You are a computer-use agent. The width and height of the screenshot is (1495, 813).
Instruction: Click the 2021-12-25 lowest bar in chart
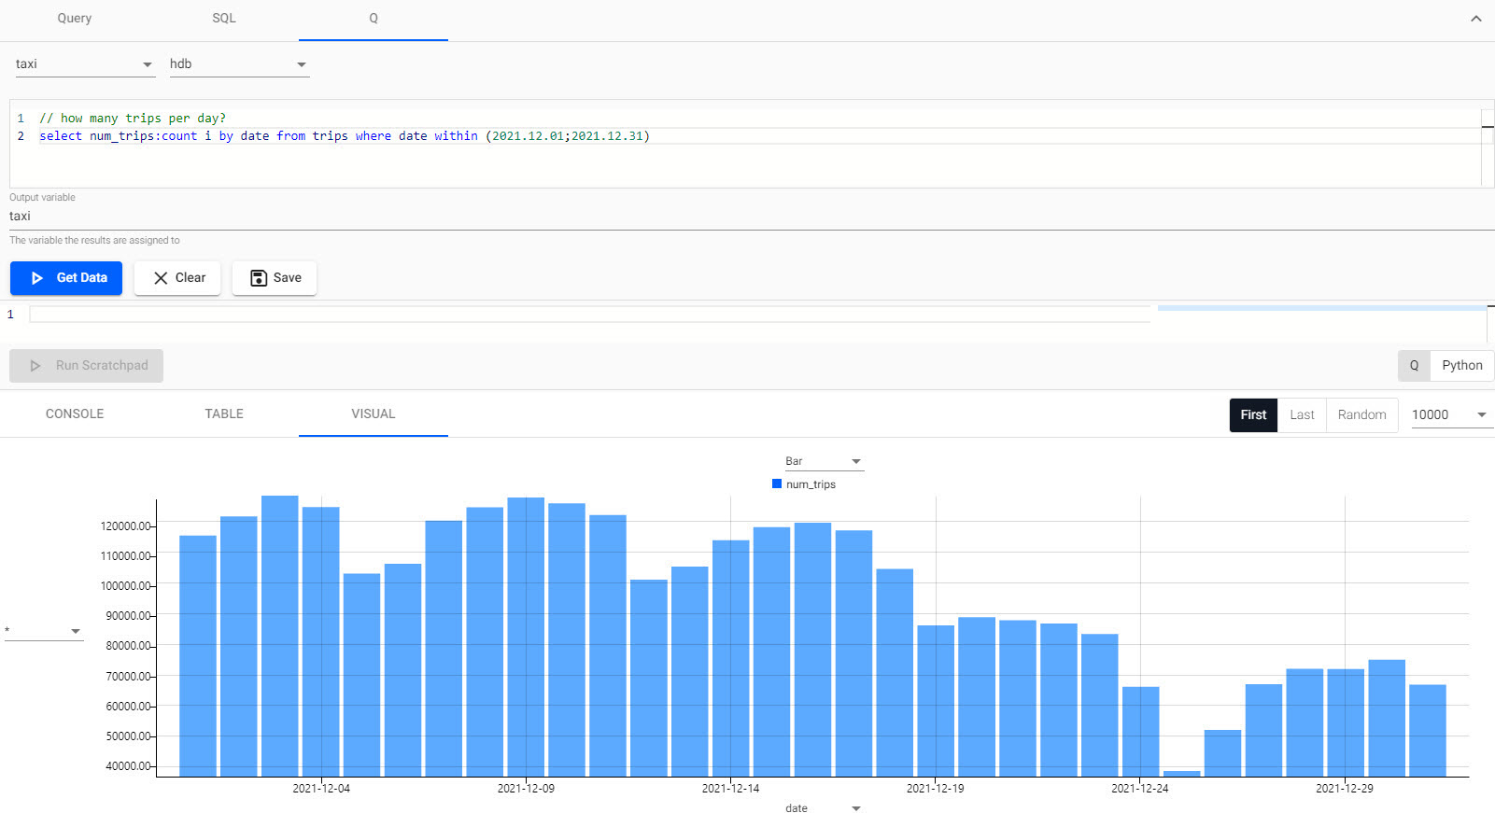pos(1181,773)
